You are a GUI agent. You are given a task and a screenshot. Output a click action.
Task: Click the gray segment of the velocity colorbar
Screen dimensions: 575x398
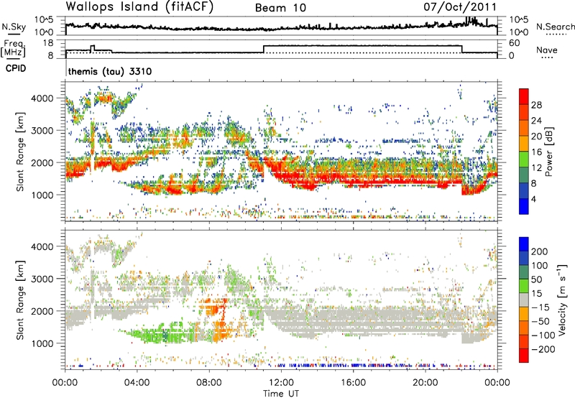524,300
